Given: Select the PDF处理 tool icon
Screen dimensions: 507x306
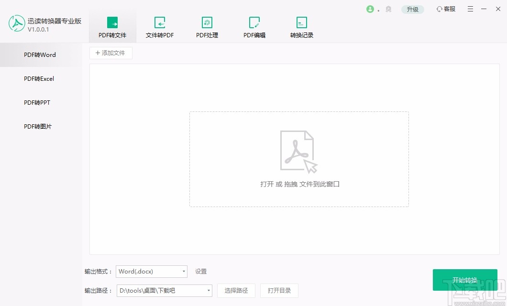Looking at the screenshot, I should click(207, 23).
